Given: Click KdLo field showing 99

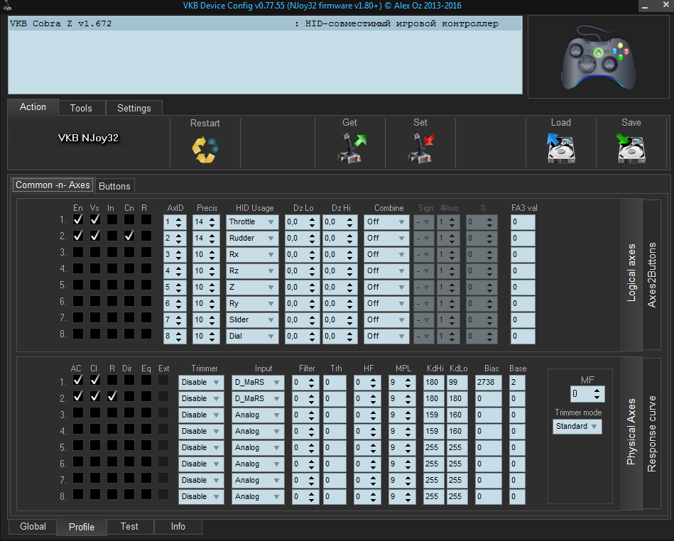Looking at the screenshot, I should pos(457,383).
